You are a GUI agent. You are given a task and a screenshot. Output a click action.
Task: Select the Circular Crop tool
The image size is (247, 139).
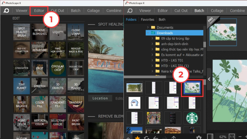(x=58, y=68)
